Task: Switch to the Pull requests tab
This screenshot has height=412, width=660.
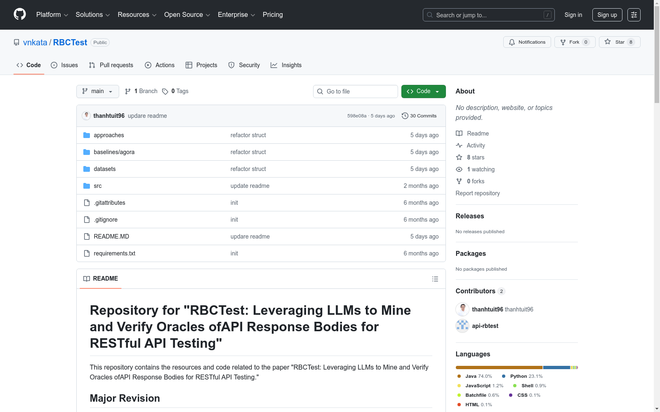Action: (x=111, y=65)
